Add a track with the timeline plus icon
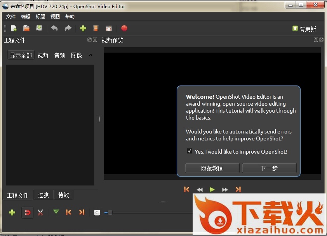This screenshot has width=327, height=236. coord(12,212)
